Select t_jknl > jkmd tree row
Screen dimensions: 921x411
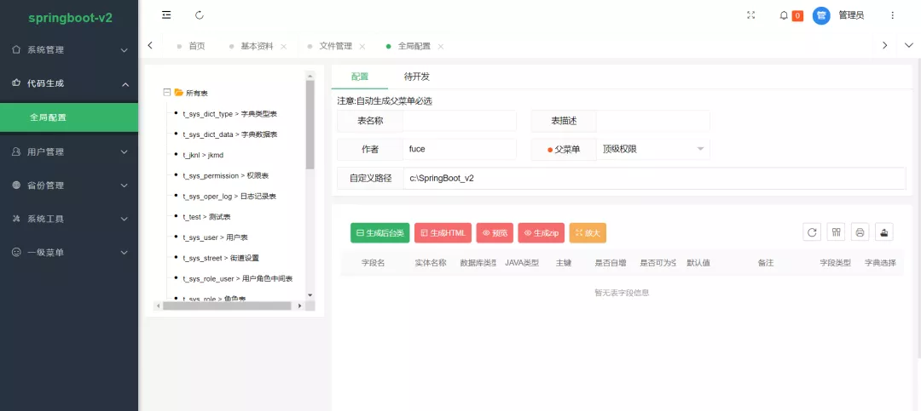coord(203,155)
